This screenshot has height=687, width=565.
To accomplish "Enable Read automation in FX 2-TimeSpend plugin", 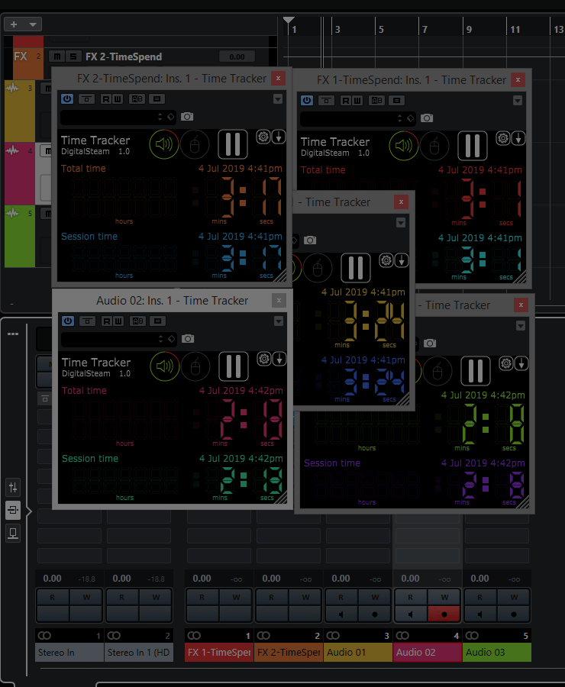I will [x=105, y=99].
